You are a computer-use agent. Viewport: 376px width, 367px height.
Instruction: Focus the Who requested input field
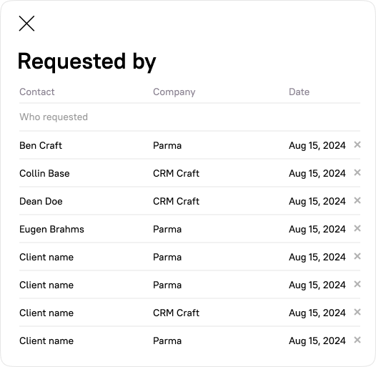point(189,117)
